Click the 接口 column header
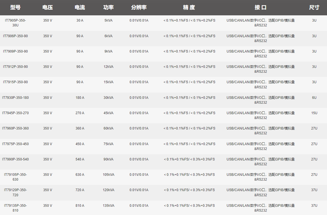Image resolution: width=327 pixels, height=215 pixels. pos(261,7)
